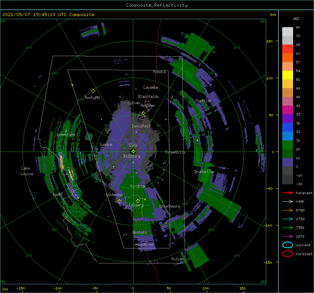Click the '18TS' legend label
Image resolution: width=314 pixels, height=293 pixels.
click(300, 237)
